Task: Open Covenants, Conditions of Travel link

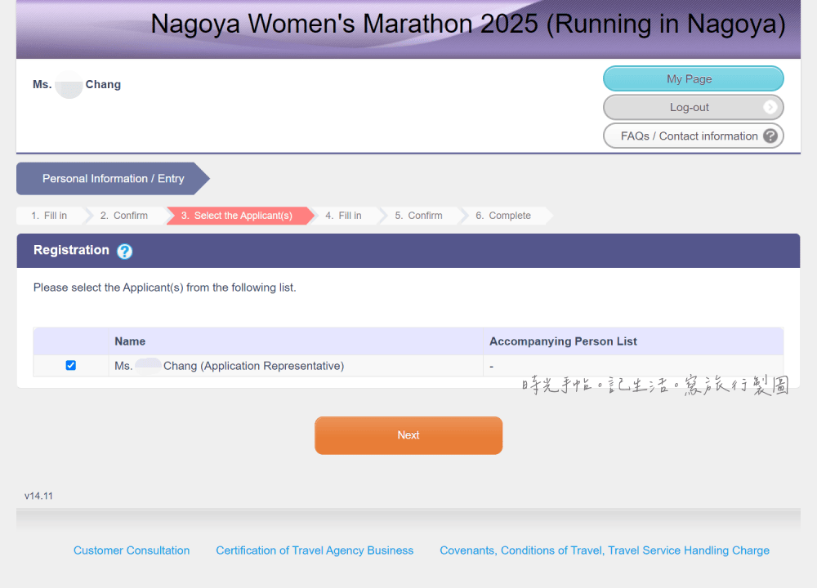Action: 605,550
